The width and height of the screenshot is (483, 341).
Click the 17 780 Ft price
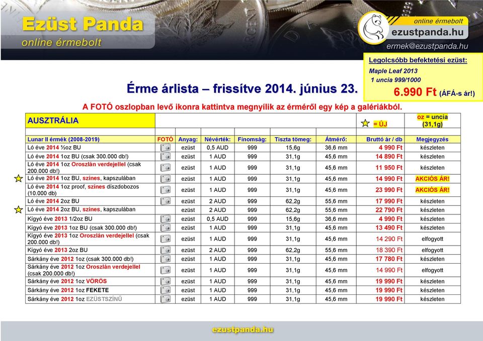pyautogui.click(x=389, y=259)
